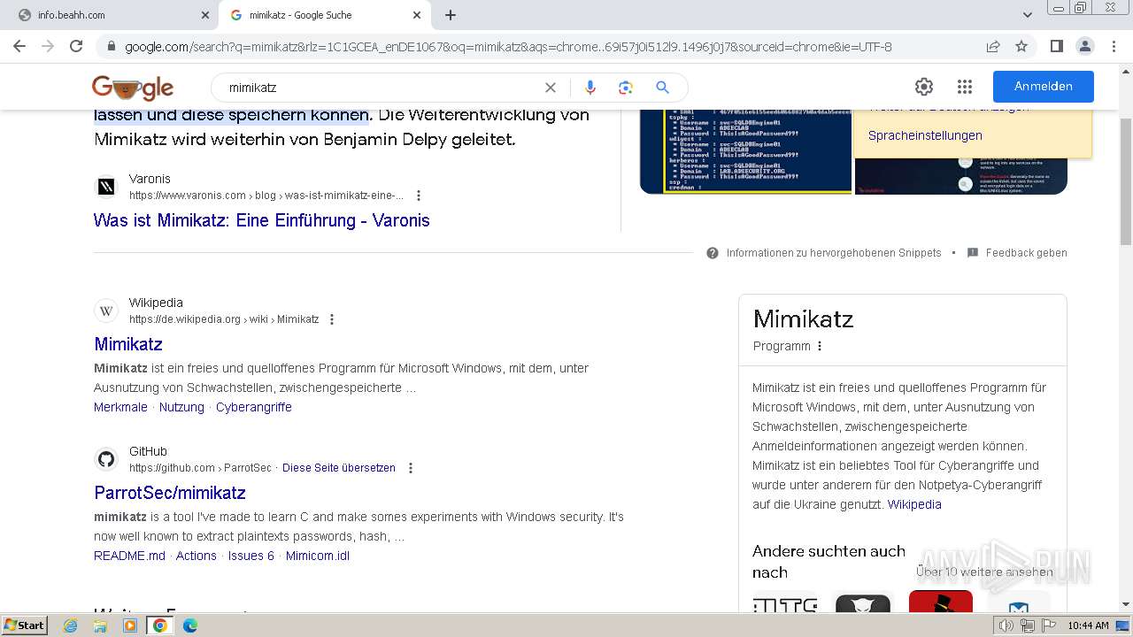The height and width of the screenshot is (637, 1133).
Task: Open the tab search dropdown arrow
Action: [x=1027, y=15]
